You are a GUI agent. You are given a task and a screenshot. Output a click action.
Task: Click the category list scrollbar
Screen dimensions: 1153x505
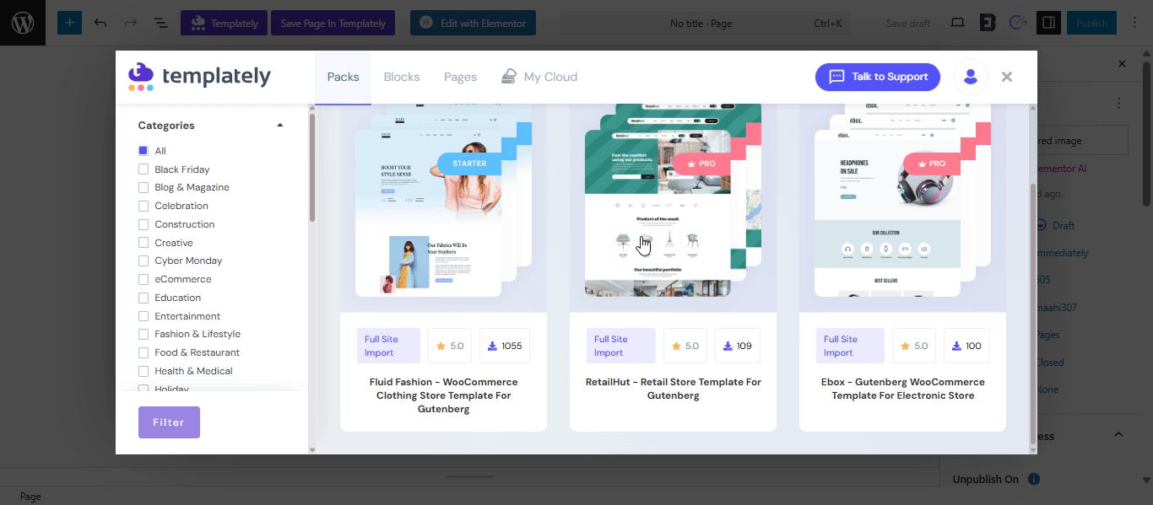[312, 169]
